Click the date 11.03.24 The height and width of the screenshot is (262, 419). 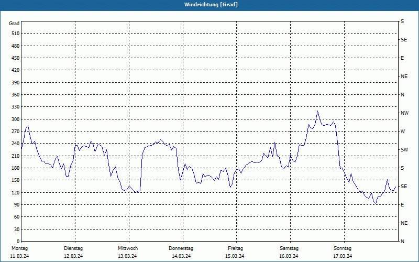[19, 256]
